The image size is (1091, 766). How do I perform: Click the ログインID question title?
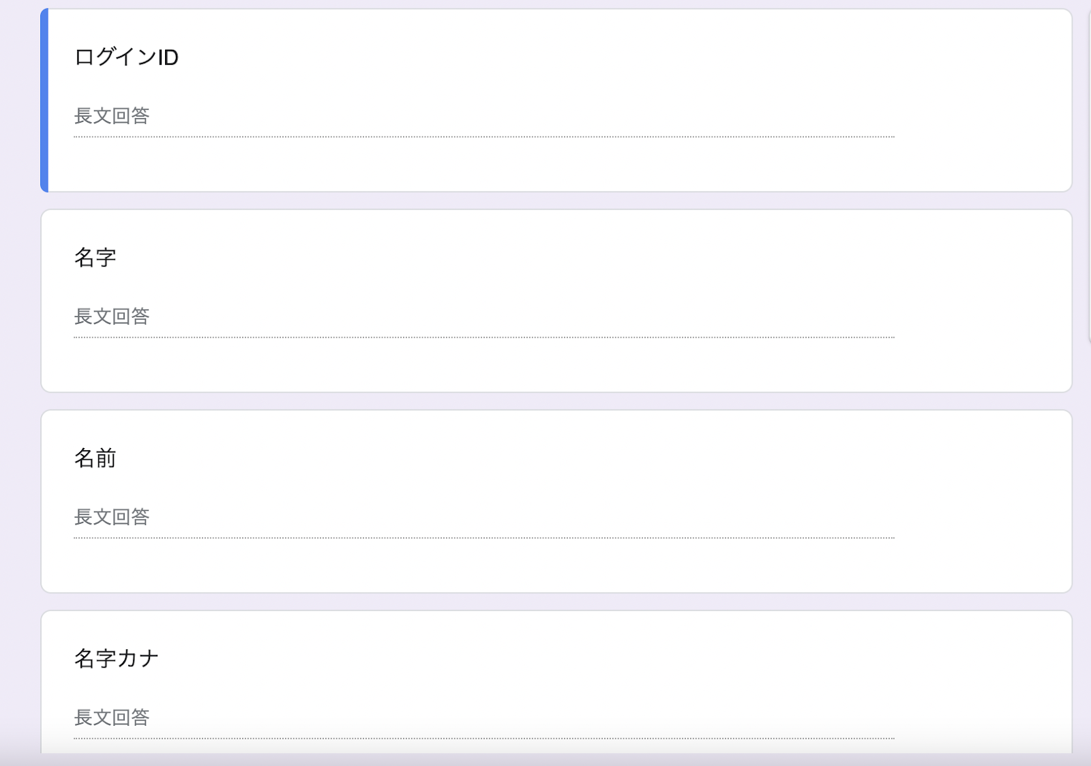(x=126, y=57)
